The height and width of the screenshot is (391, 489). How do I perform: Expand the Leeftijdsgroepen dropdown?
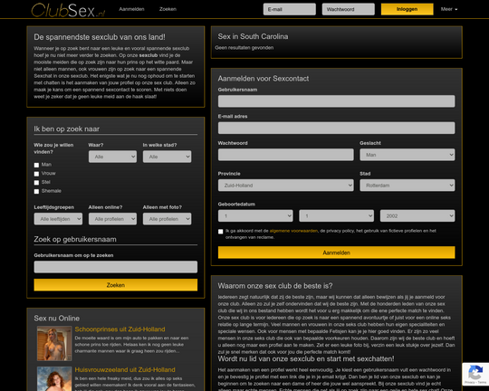58,219
